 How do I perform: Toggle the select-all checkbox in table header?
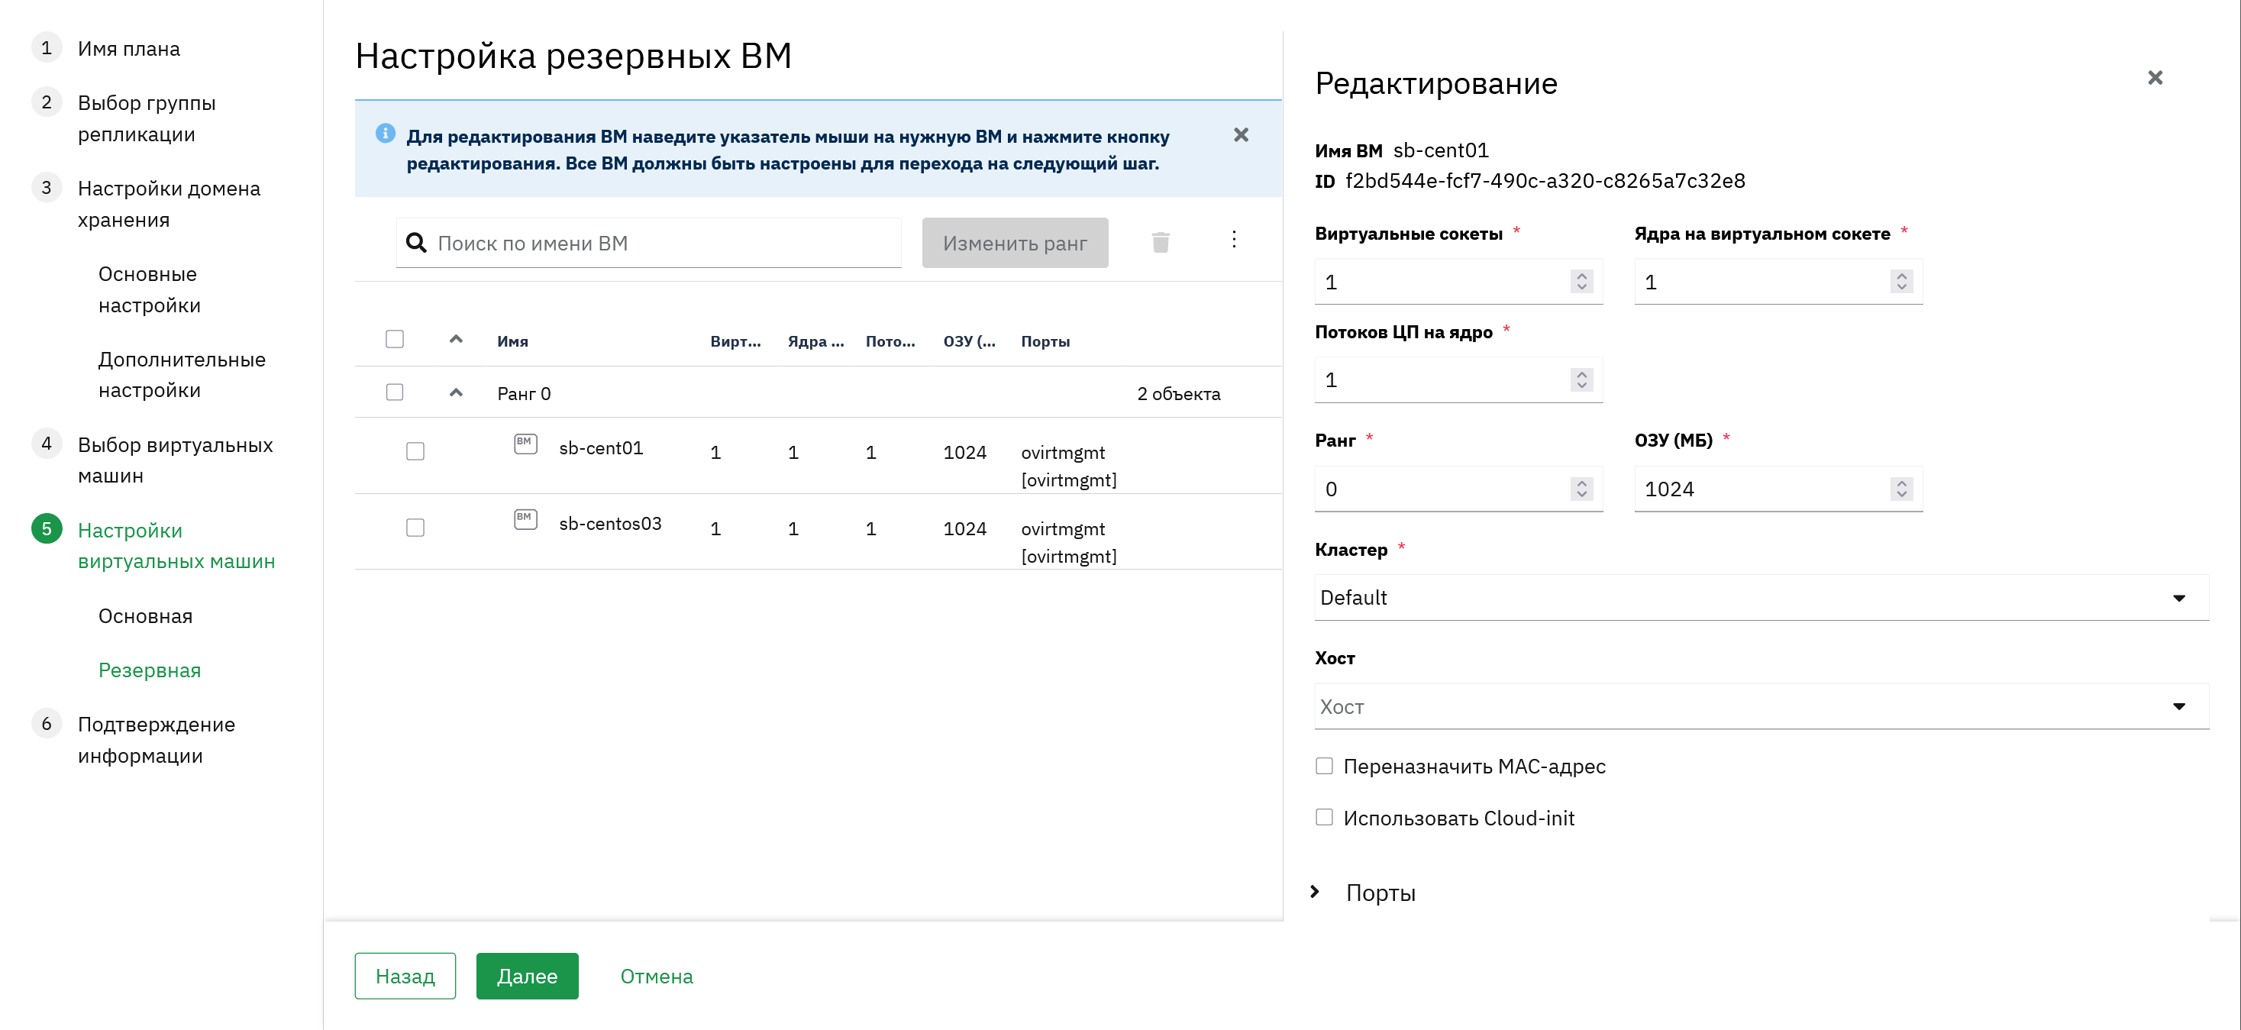coord(394,339)
